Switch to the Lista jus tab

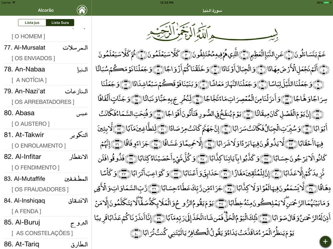tap(32, 23)
